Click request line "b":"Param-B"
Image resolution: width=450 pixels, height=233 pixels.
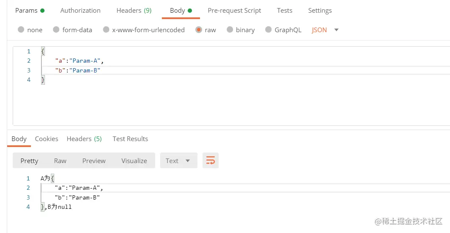[78, 70]
